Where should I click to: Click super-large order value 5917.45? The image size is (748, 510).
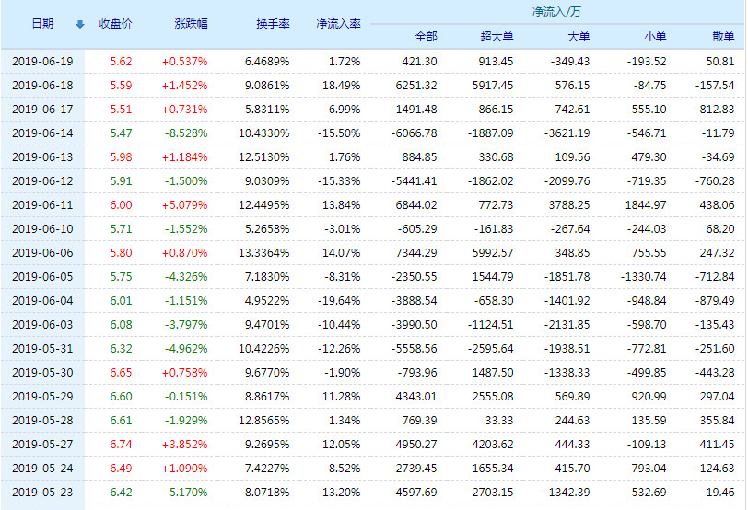[x=493, y=86]
